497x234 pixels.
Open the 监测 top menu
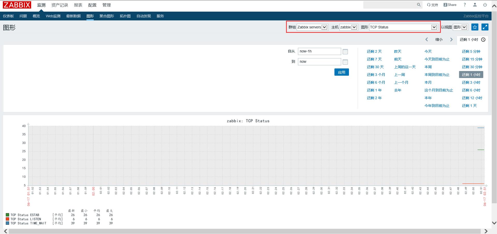(41, 5)
